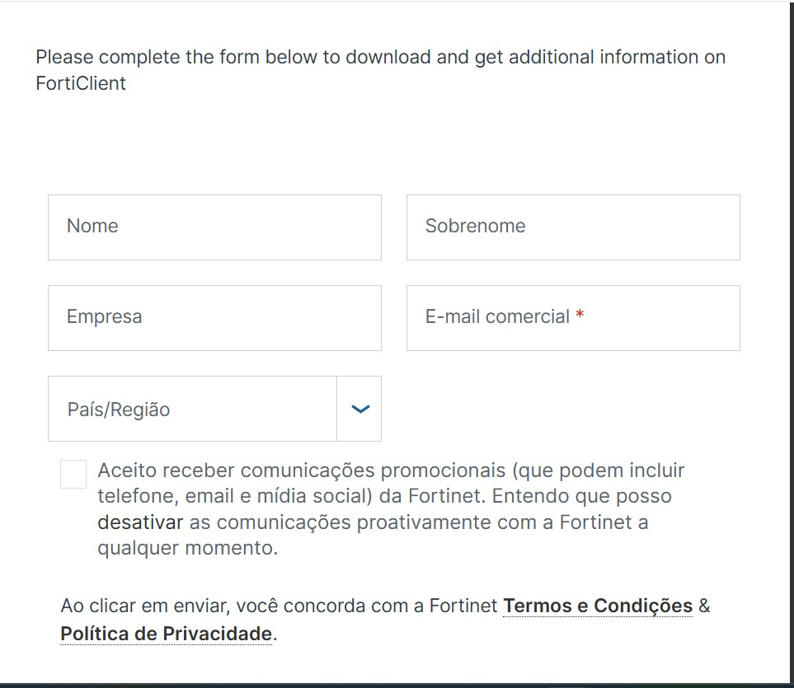Screen dimensions: 794x688
Task: Open the Política de Privacidade link
Action: coord(166,634)
